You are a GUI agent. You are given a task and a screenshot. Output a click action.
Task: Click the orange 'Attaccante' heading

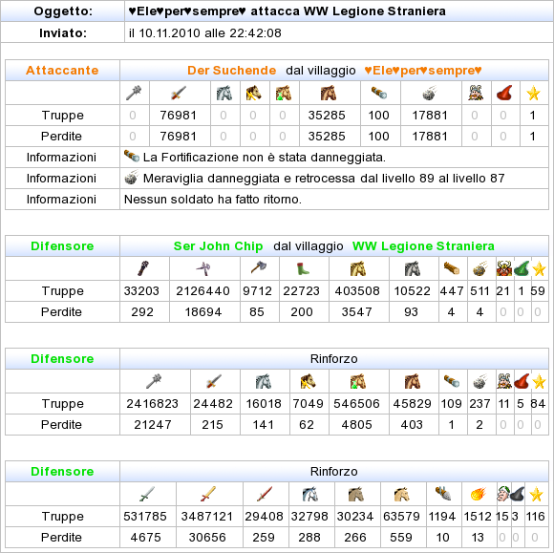(x=62, y=71)
